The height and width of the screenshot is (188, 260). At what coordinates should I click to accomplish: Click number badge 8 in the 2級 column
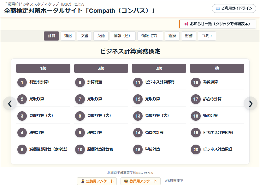click(x=80, y=116)
